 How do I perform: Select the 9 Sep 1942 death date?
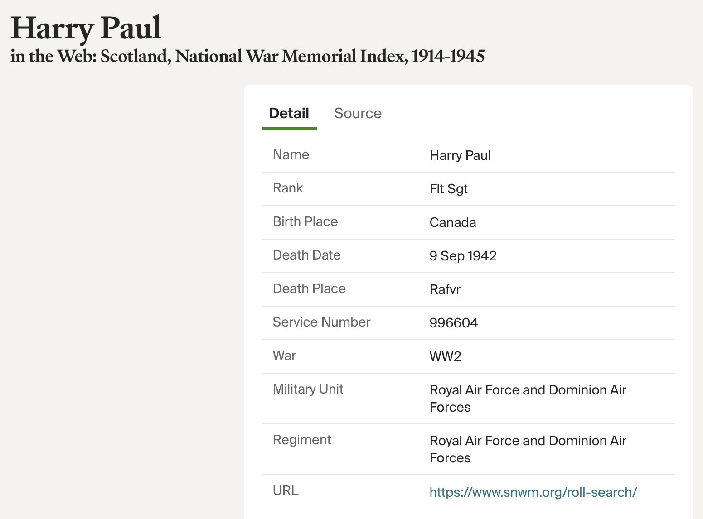point(463,256)
